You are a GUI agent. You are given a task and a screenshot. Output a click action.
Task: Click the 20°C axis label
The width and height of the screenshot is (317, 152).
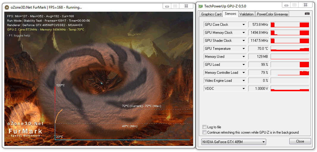click(x=59, y=137)
